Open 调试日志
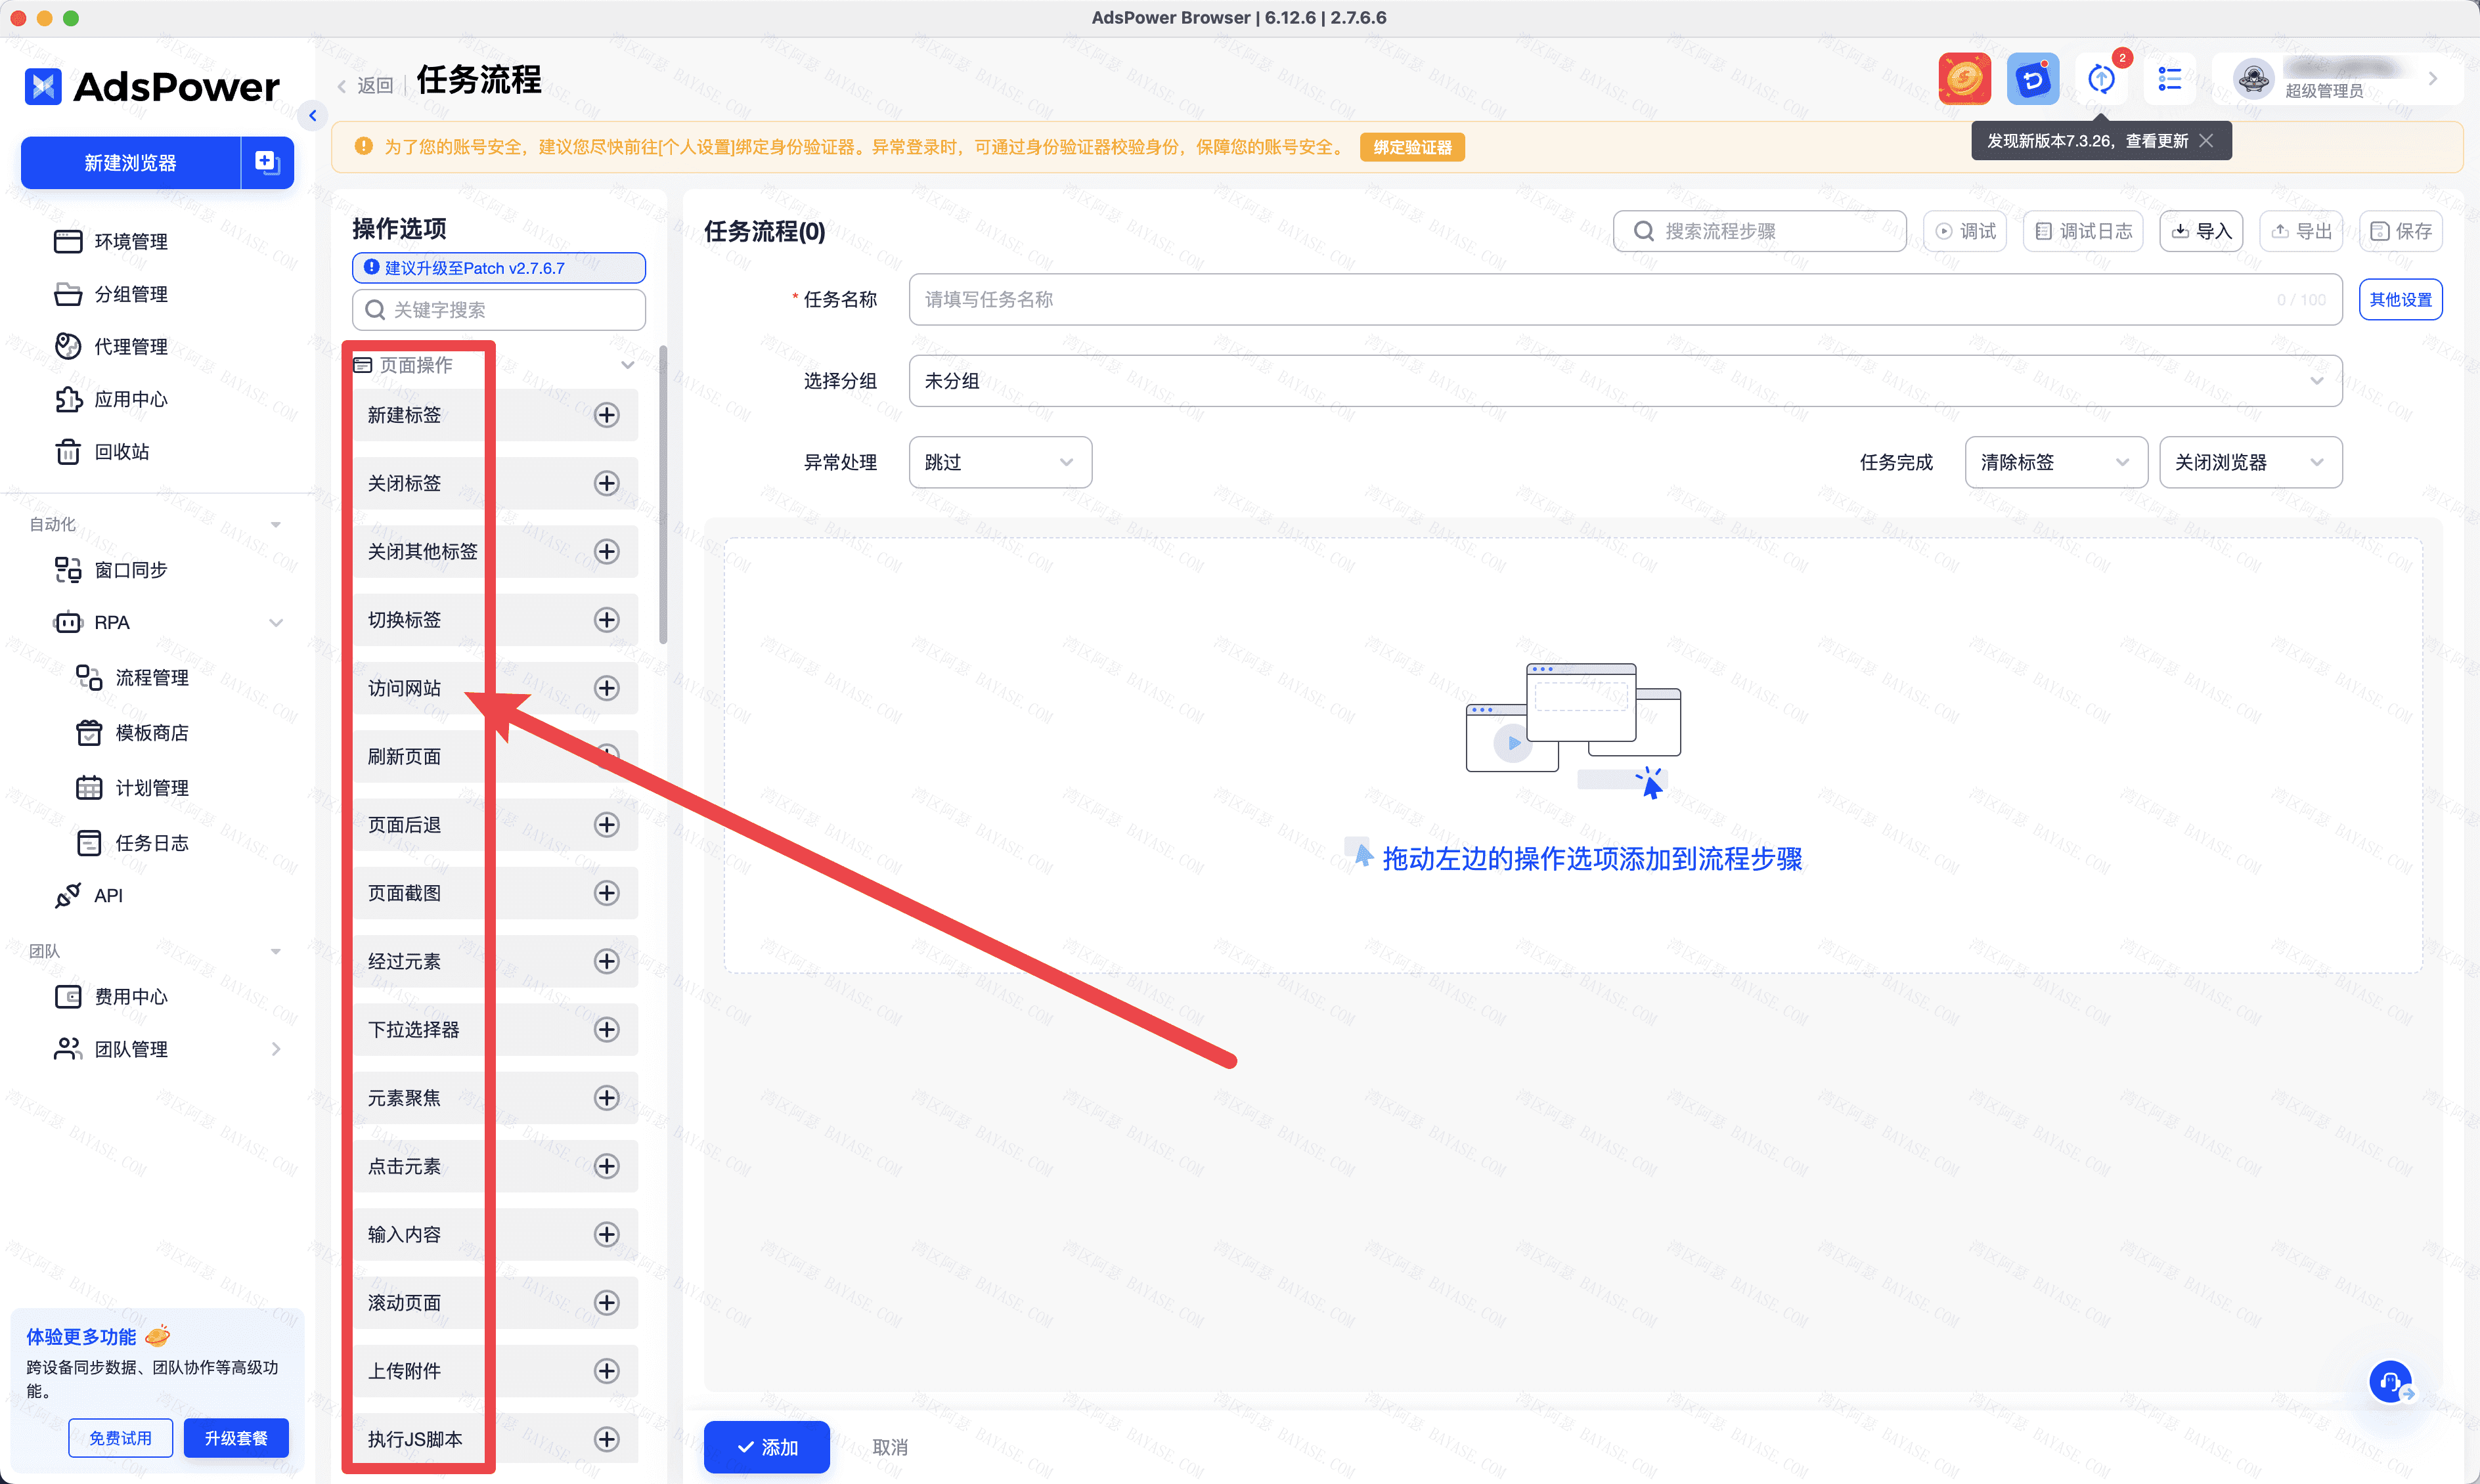Viewport: 2480px width, 1484px height. [x=2083, y=231]
